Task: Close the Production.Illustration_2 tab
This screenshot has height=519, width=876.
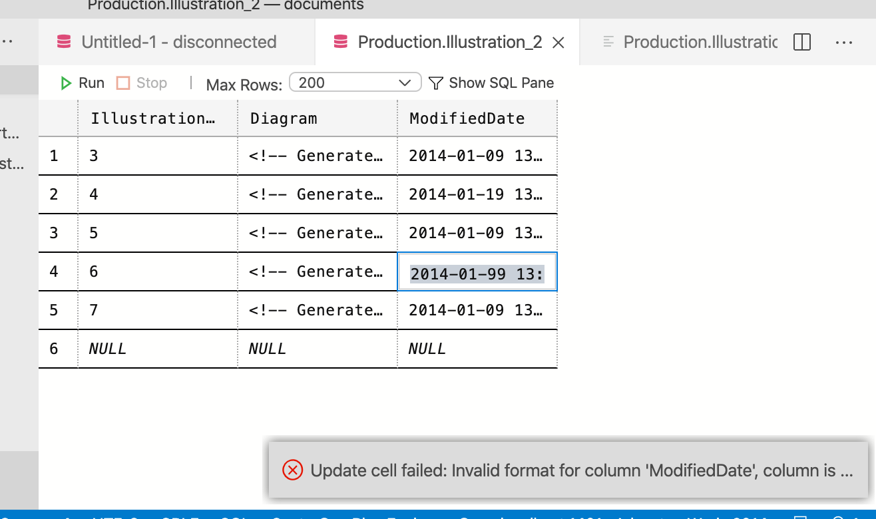Action: pyautogui.click(x=558, y=43)
